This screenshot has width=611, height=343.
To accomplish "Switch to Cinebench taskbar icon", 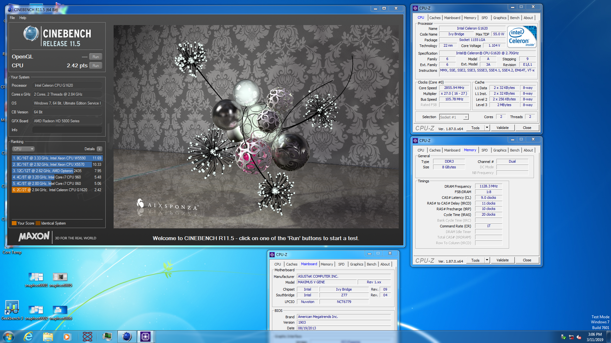I will click(127, 336).
